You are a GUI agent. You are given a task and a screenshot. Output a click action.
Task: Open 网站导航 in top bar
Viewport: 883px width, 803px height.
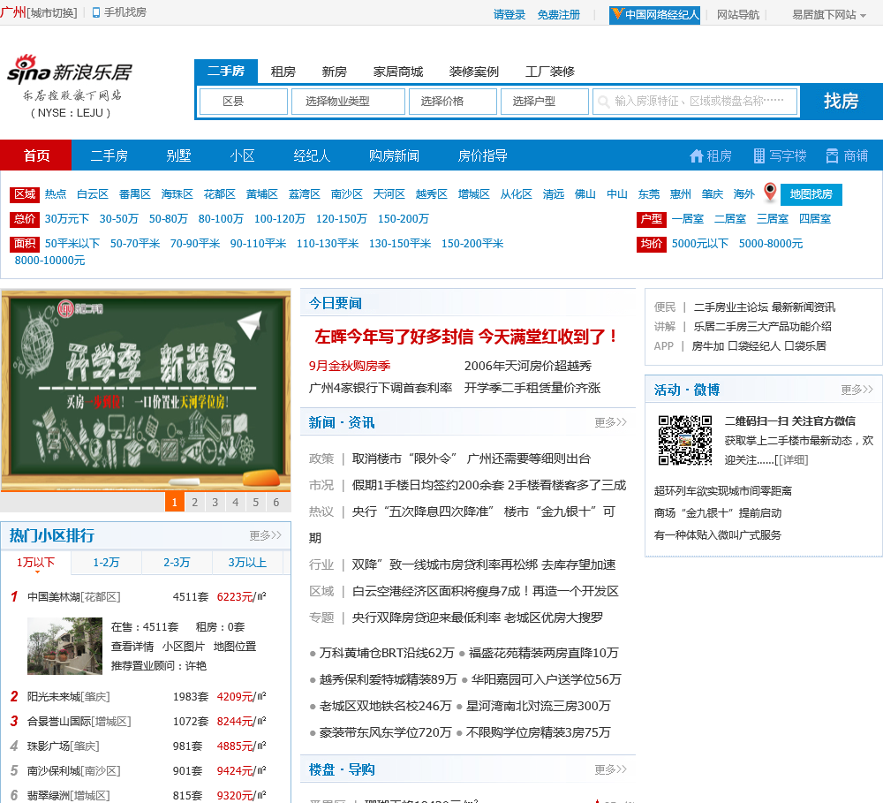click(x=737, y=15)
